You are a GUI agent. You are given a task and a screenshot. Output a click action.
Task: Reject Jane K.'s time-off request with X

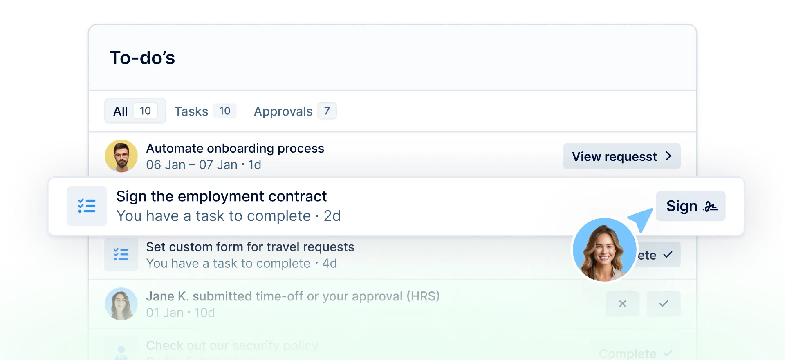622,304
